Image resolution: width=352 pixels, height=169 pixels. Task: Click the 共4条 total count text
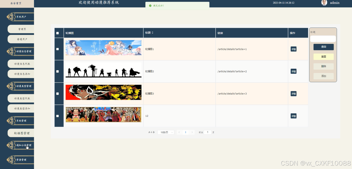coord(151,133)
